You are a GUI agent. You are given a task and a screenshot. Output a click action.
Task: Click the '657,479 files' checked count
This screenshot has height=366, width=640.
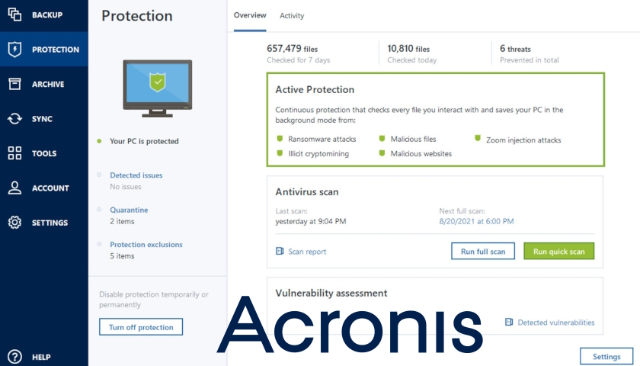292,49
